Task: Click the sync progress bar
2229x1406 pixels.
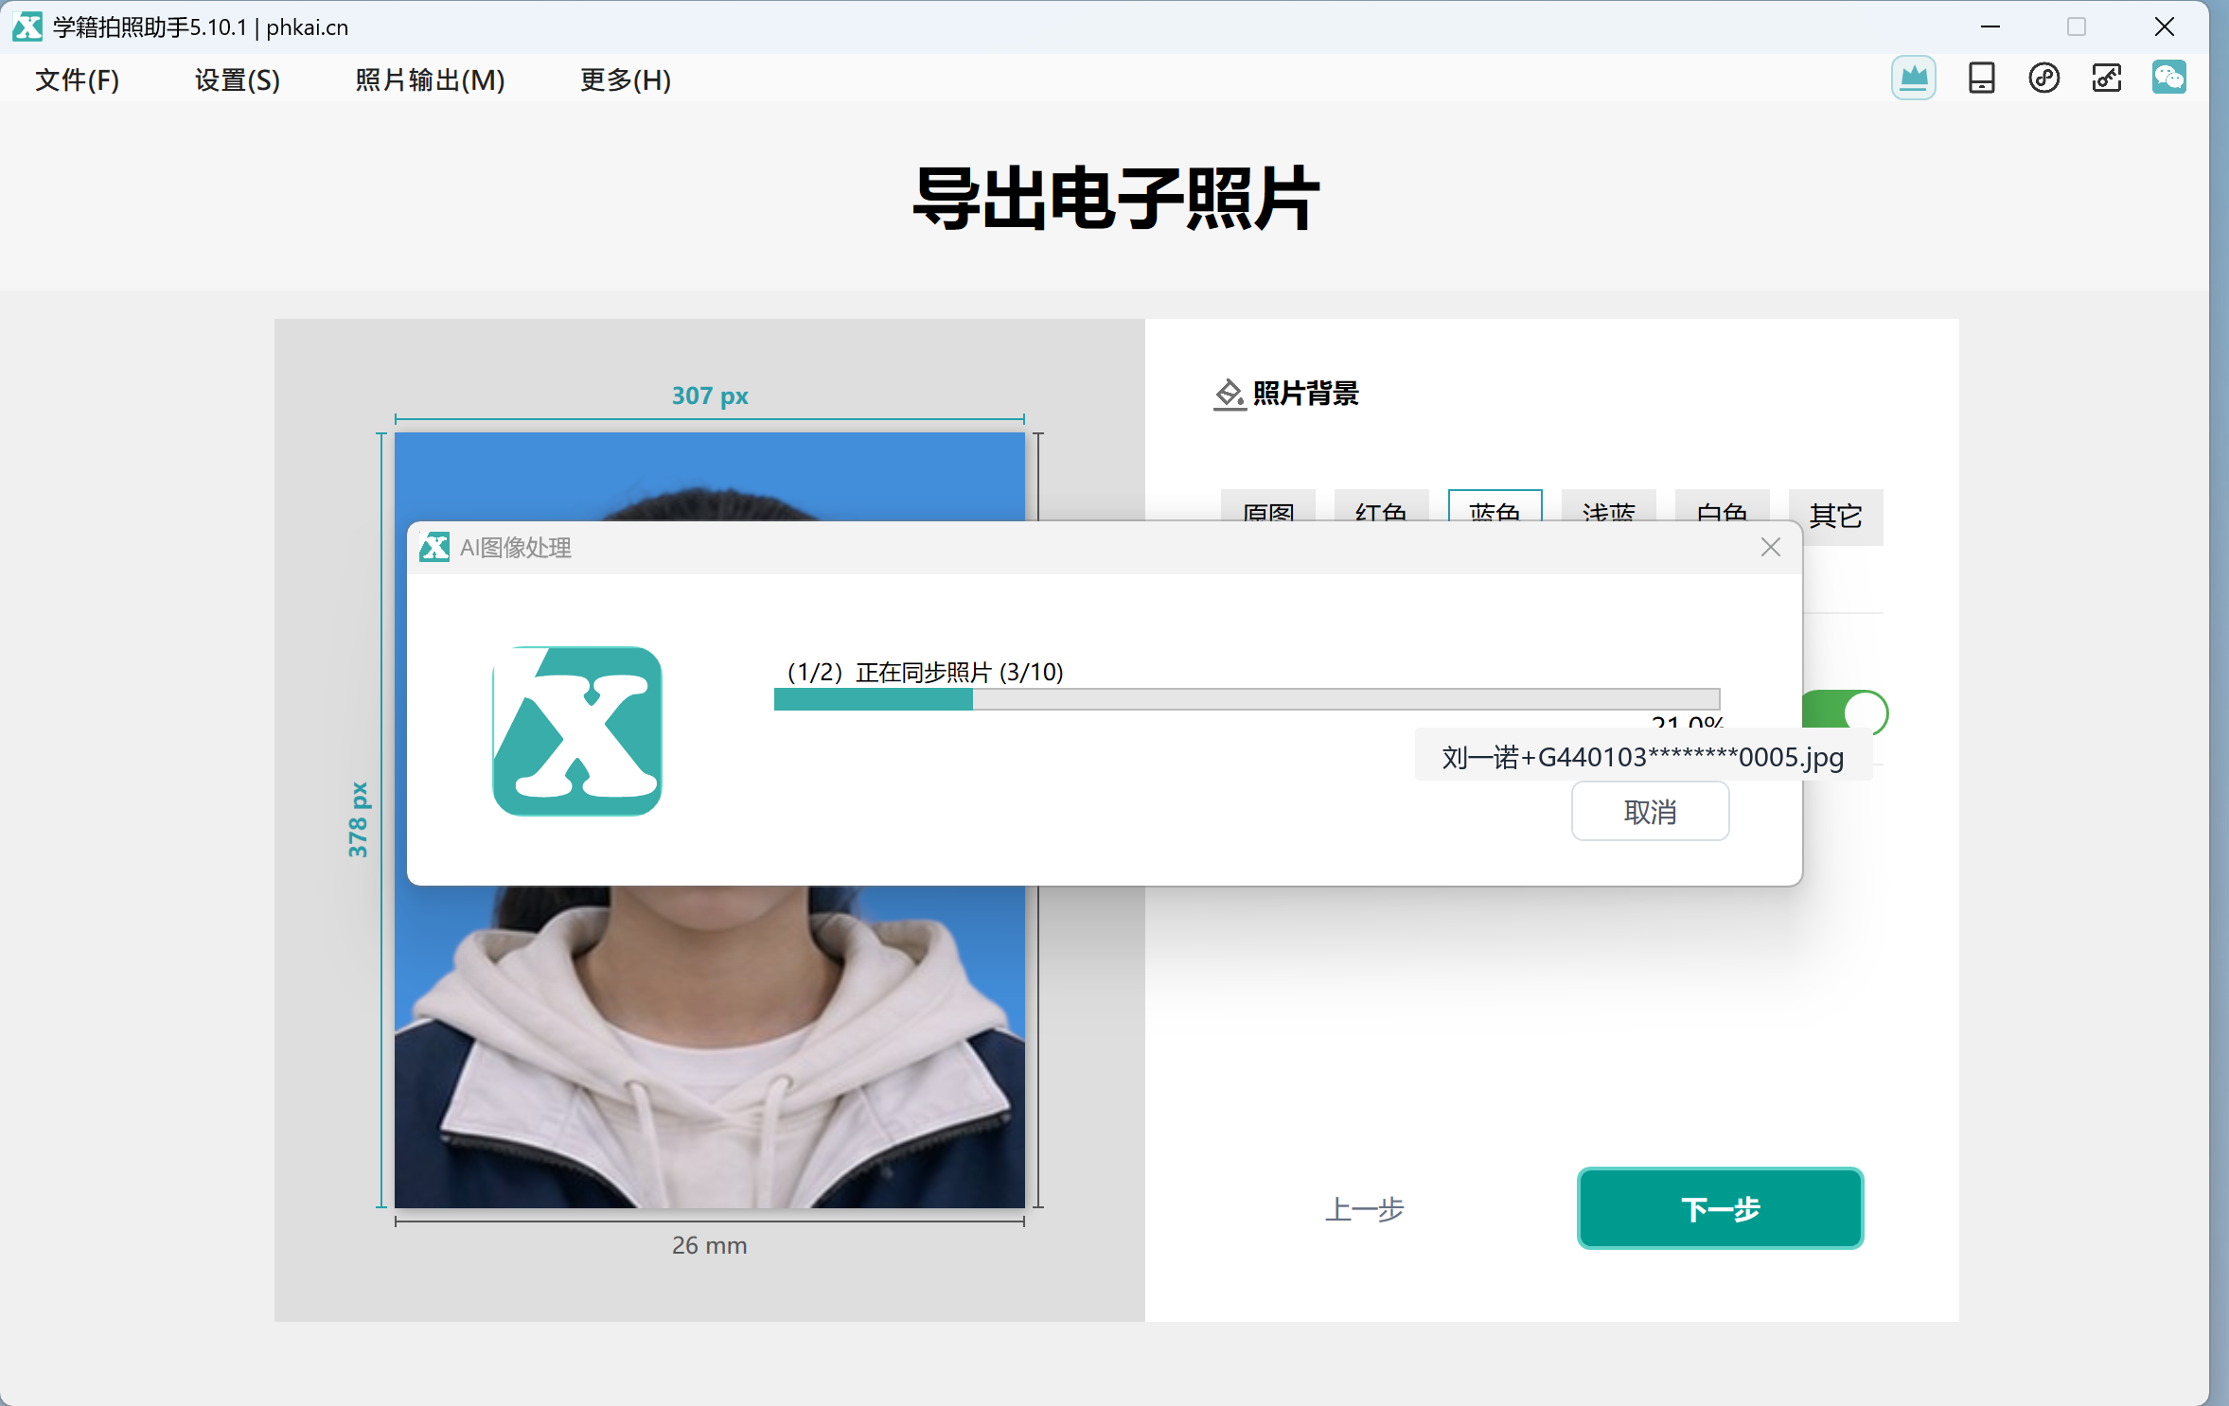Action: click(x=1247, y=699)
